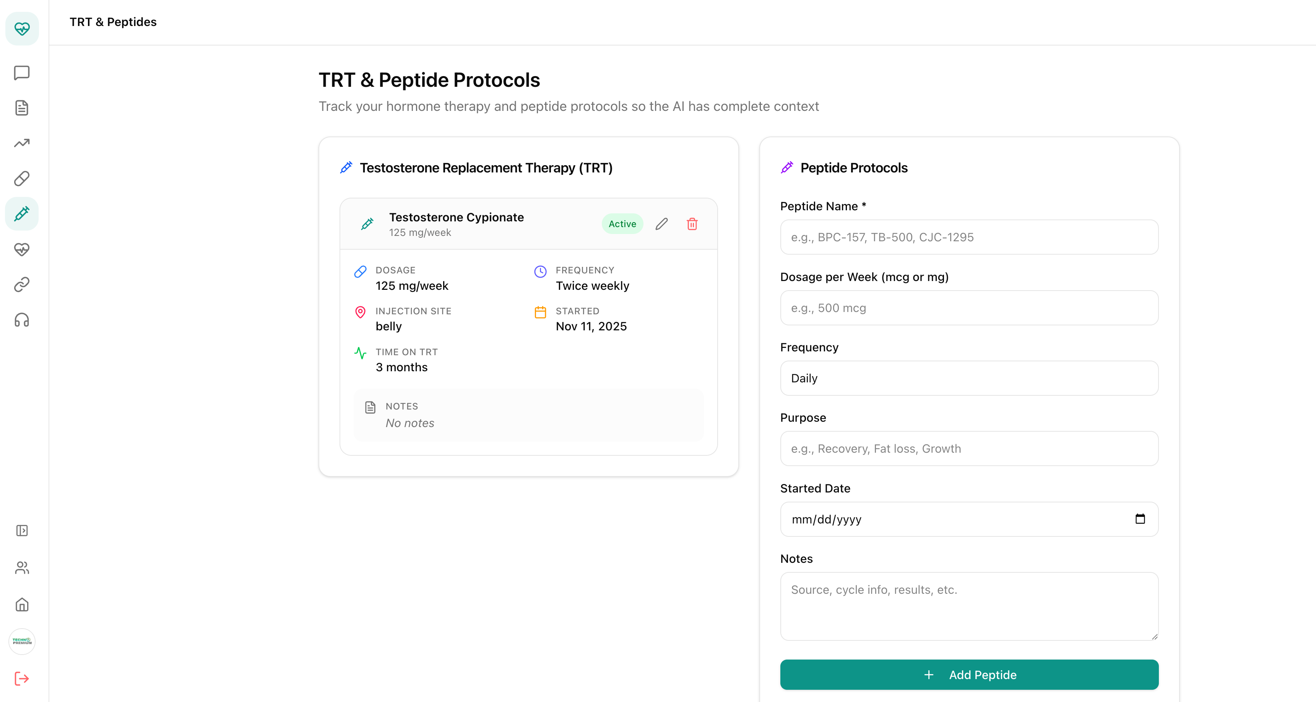This screenshot has width=1316, height=702.
Task: Log out using the red sign-out icon
Action: [x=22, y=679]
